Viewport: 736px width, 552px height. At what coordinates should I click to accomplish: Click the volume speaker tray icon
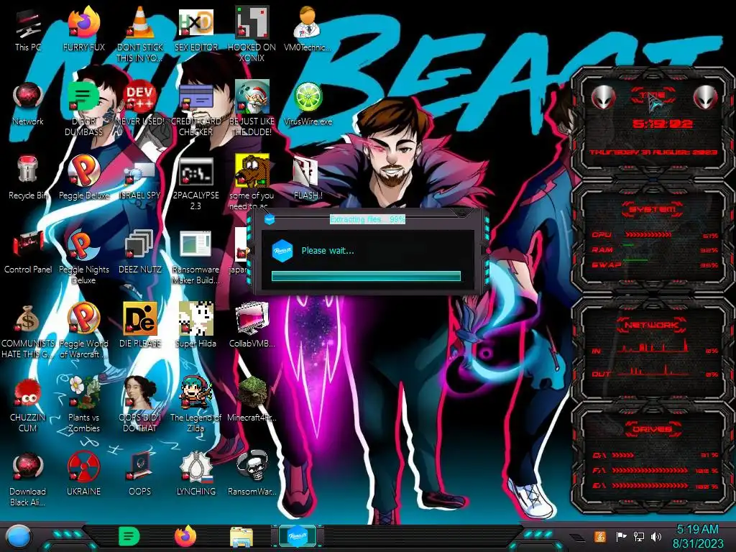pos(655,536)
